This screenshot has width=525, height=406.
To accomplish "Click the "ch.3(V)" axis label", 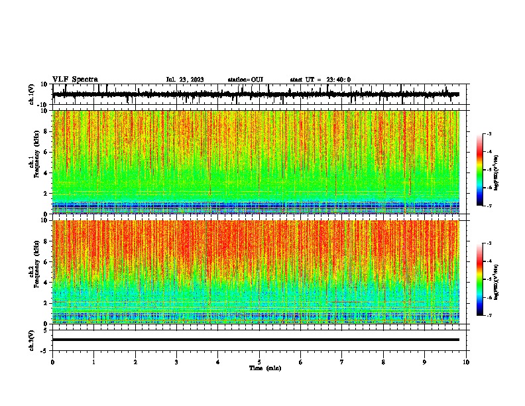I will 32,341.
